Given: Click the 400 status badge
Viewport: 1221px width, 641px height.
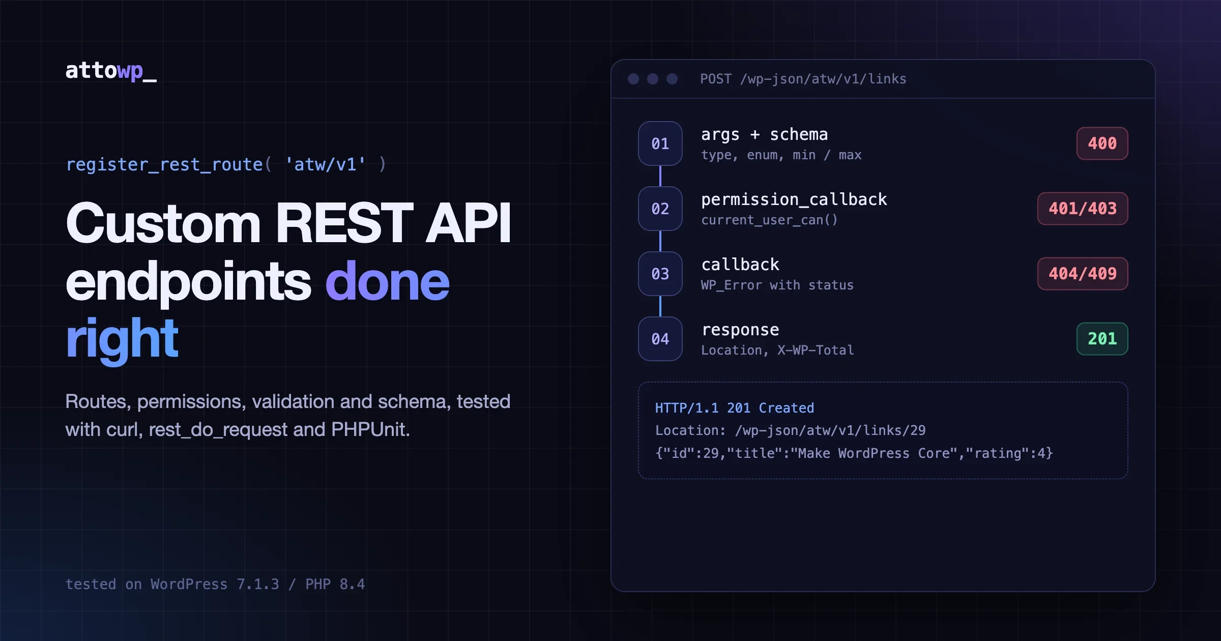Looking at the screenshot, I should (1102, 143).
